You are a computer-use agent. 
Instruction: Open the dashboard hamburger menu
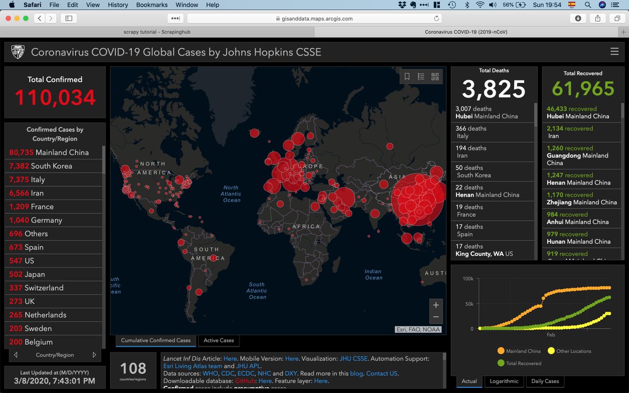[614, 51]
